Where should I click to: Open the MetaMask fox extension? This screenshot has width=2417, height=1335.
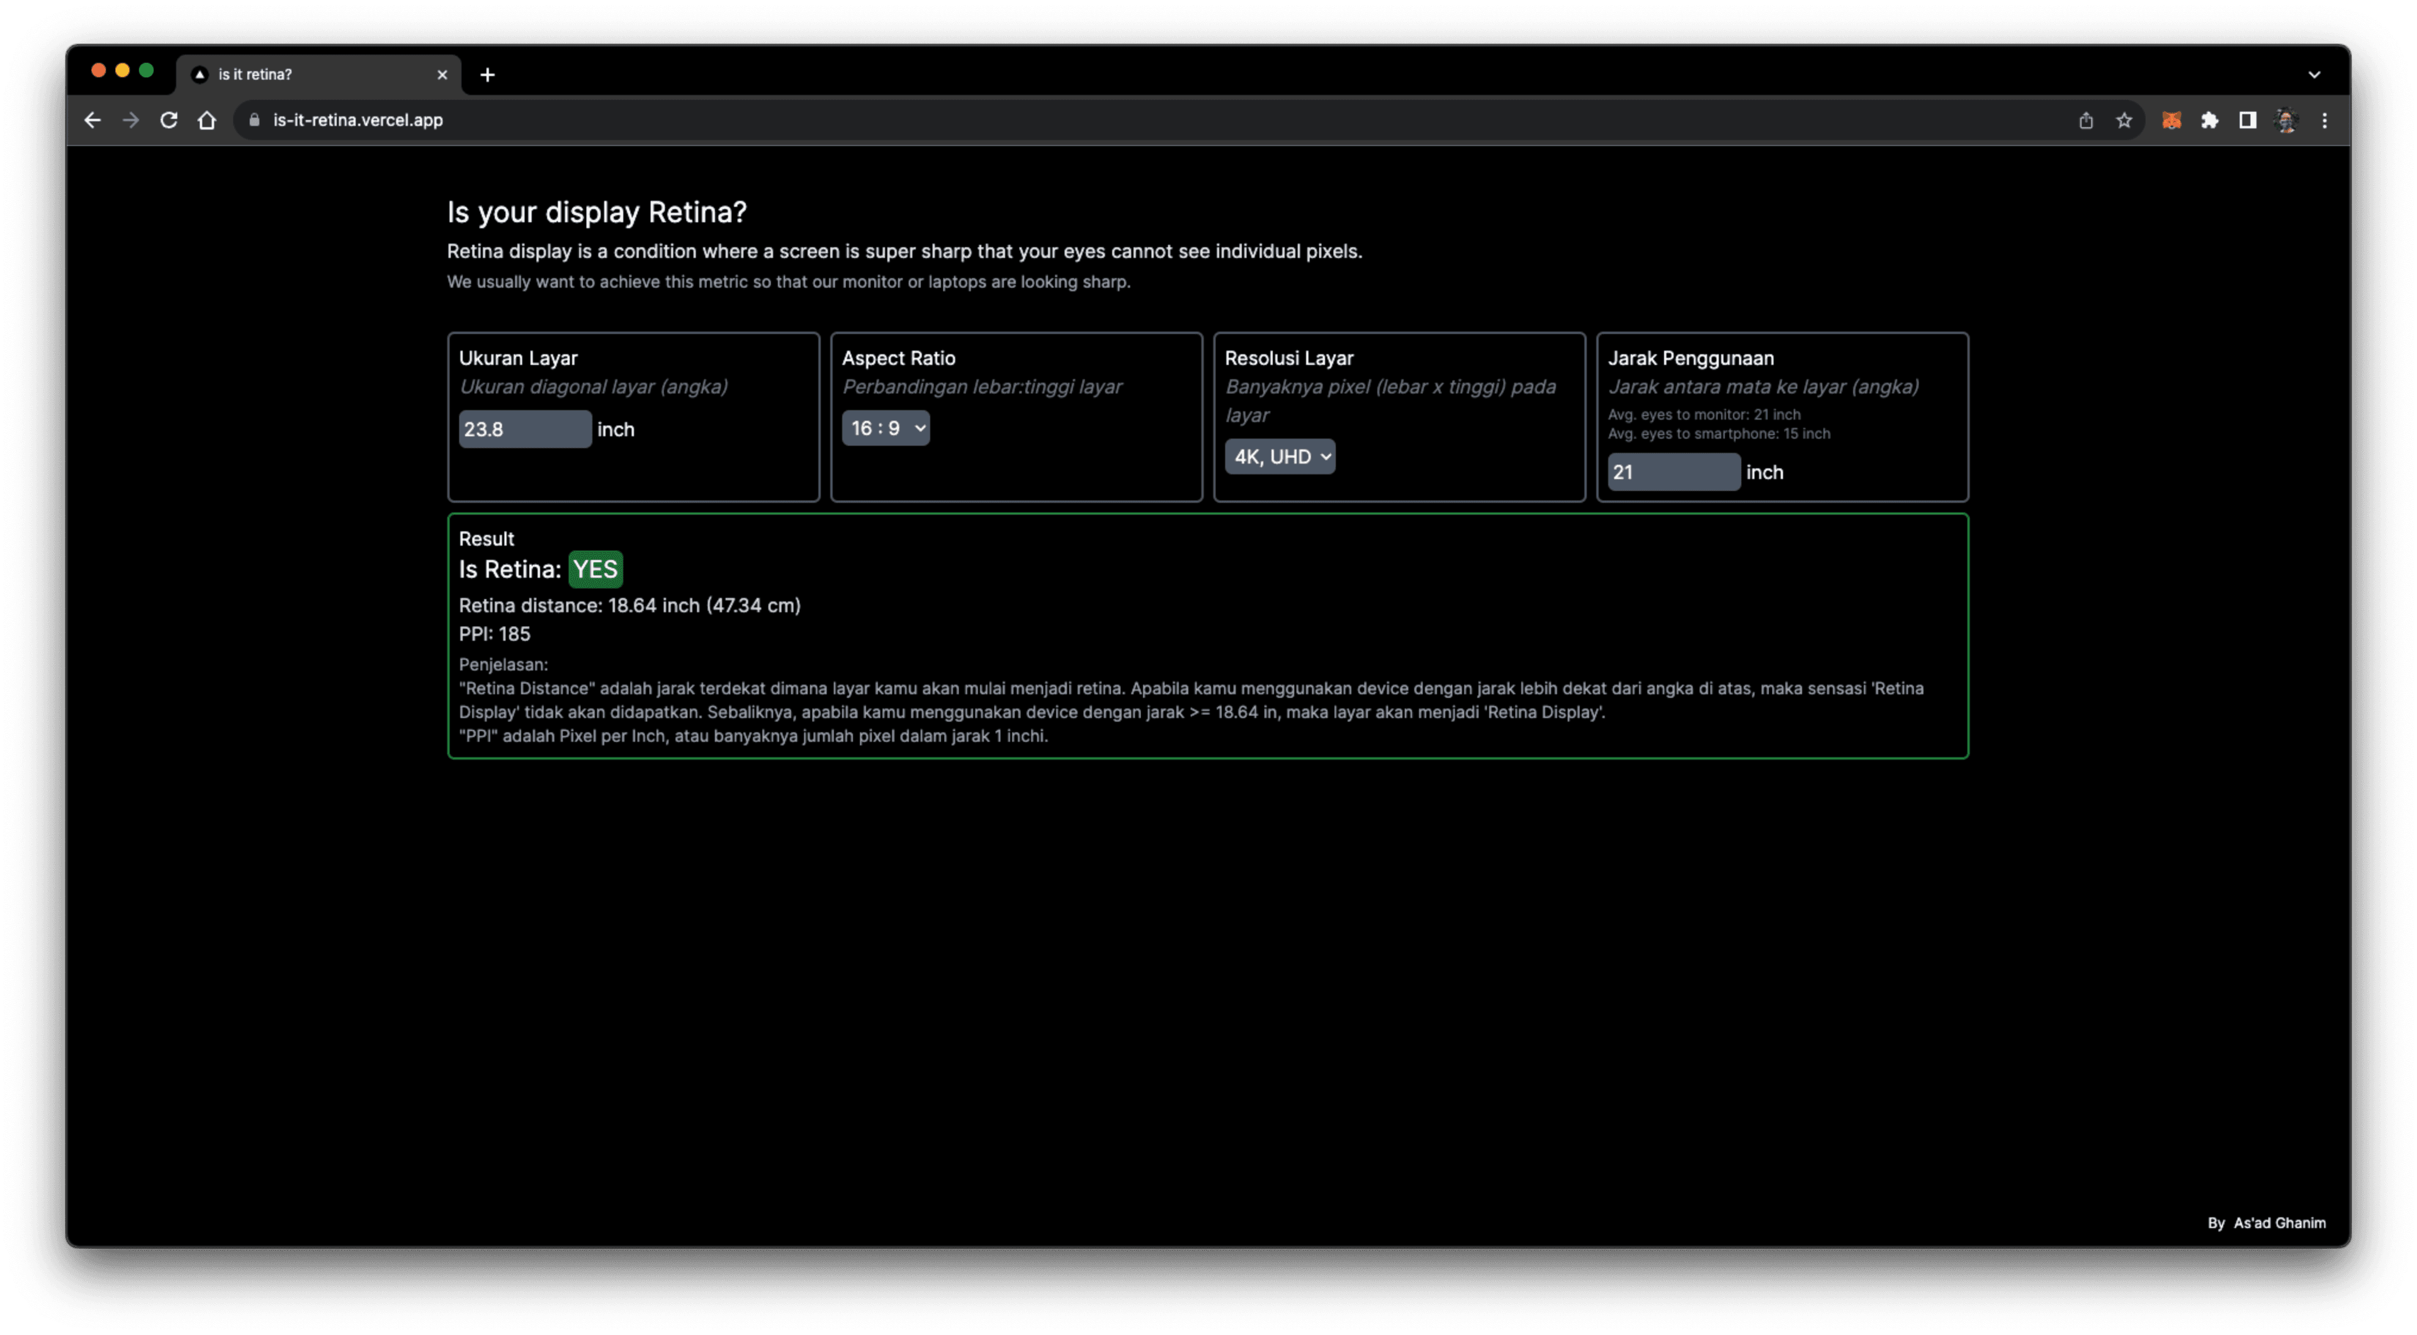(2171, 120)
